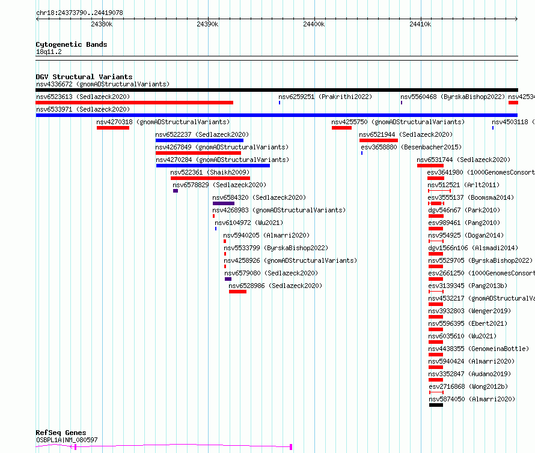Select esv3555137 Boomsma2014 label
Viewport: 535px width, 453px height.
471,197
